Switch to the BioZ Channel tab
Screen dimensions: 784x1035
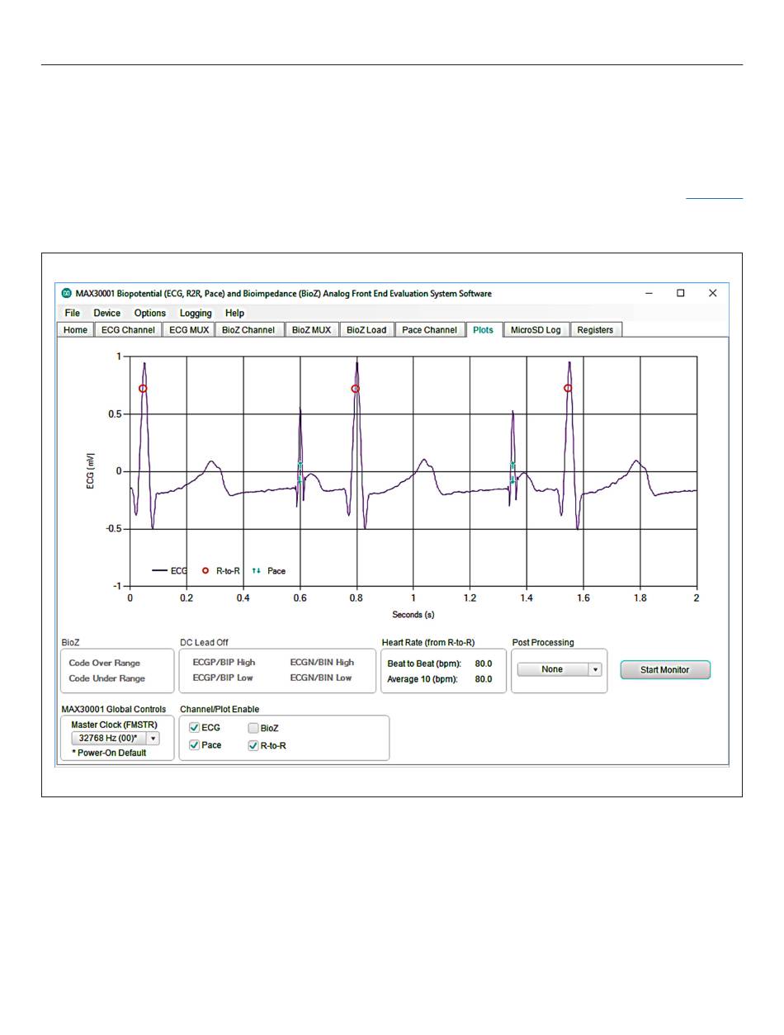(x=248, y=330)
